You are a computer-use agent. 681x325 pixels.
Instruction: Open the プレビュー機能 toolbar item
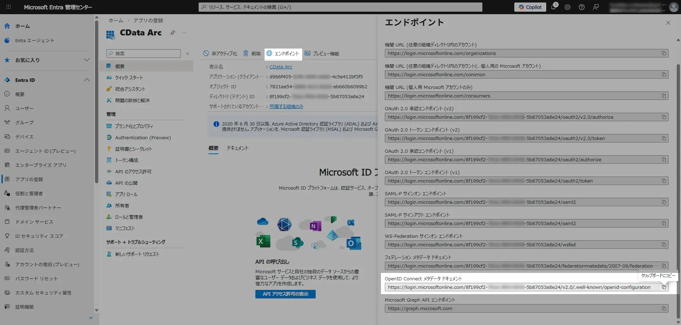pos(322,54)
